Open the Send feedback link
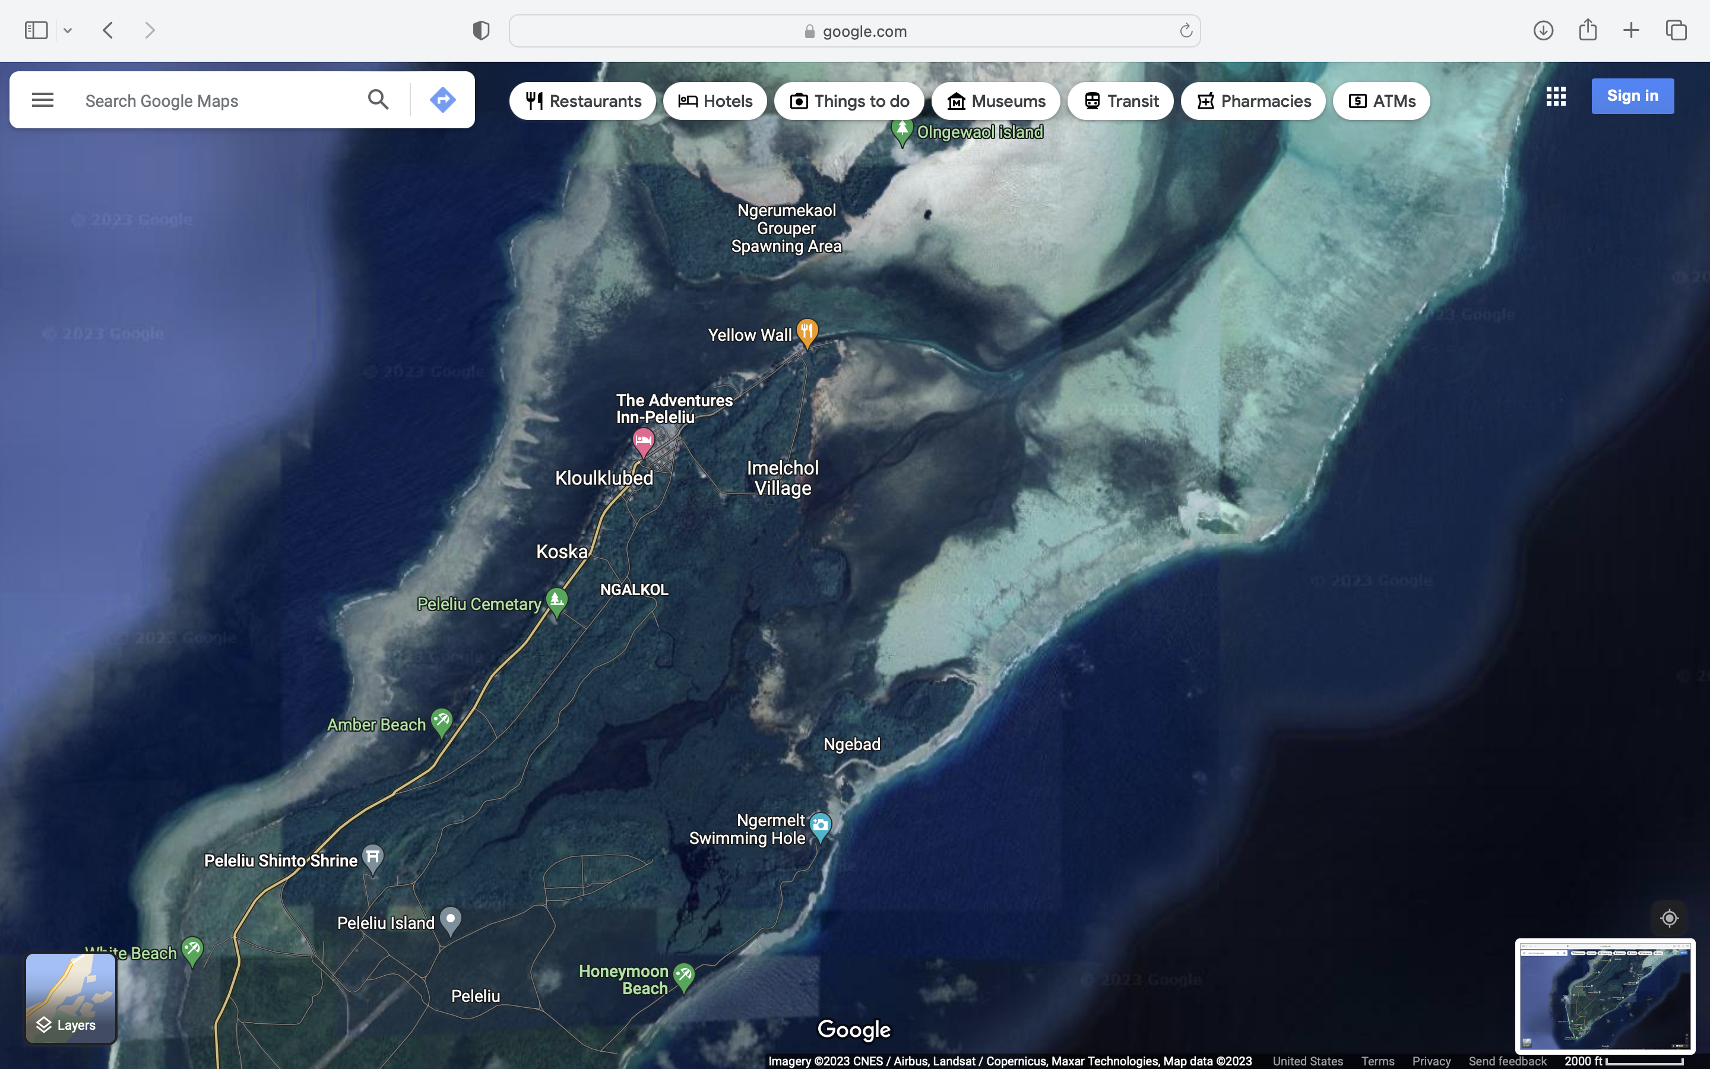 pos(1507,1061)
